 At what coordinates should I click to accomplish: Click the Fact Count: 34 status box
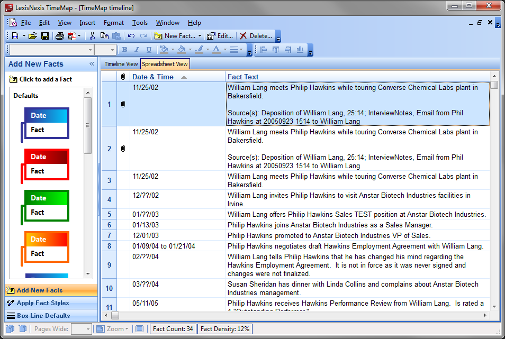(173, 329)
